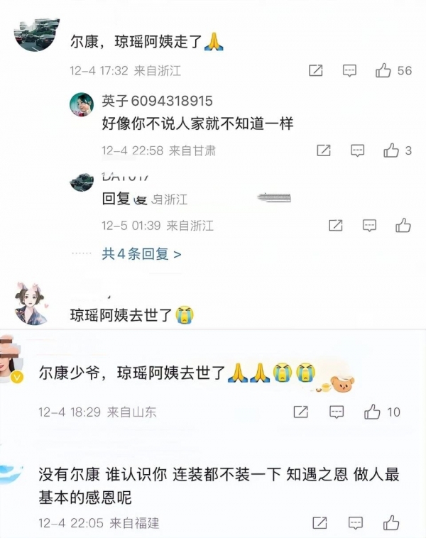The image size is (426, 538).
Task: Share 英子6094318915's reply from Gansu
Action: pyautogui.click(x=324, y=150)
